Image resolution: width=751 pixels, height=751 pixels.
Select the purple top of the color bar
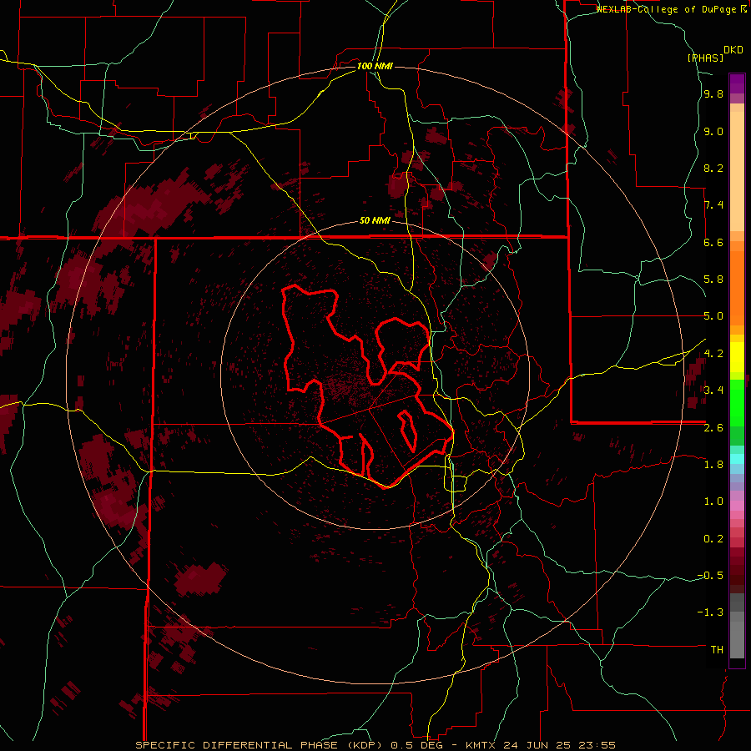[x=737, y=83]
